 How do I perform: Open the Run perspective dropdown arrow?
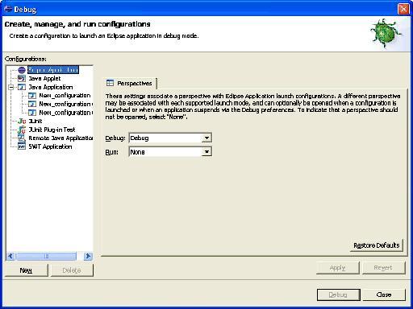[x=206, y=152]
